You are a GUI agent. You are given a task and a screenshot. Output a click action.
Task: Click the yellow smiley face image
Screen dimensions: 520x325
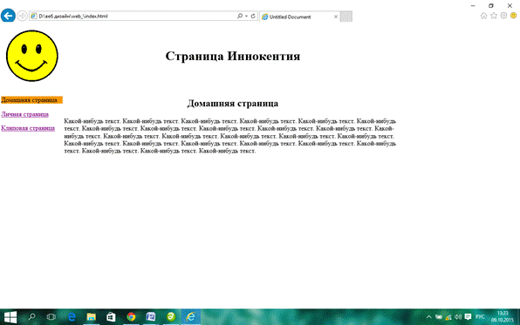(x=31, y=56)
